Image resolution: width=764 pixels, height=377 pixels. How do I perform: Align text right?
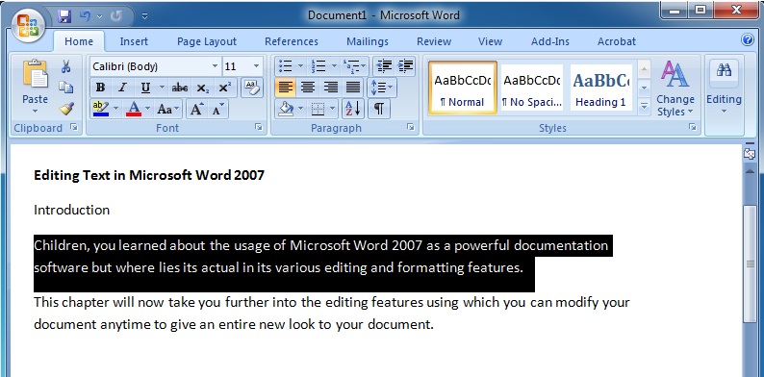click(330, 88)
